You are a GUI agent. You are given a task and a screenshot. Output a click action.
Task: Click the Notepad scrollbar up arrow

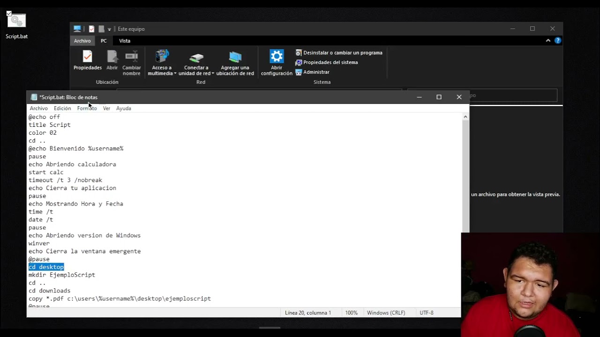point(465,117)
